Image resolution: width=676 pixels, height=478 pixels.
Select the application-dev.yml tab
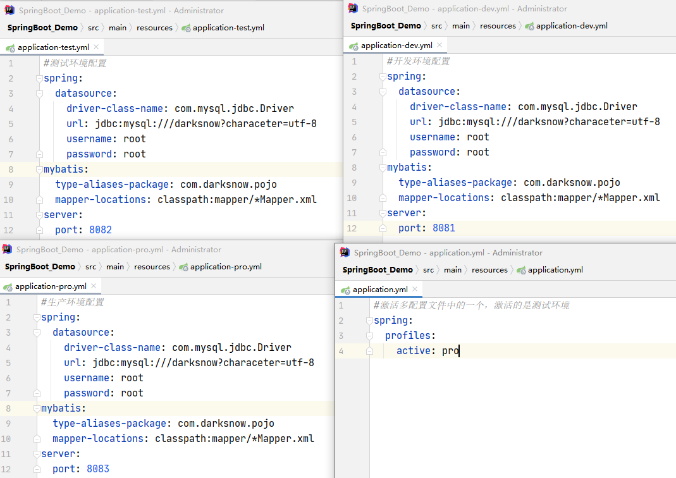(396, 46)
